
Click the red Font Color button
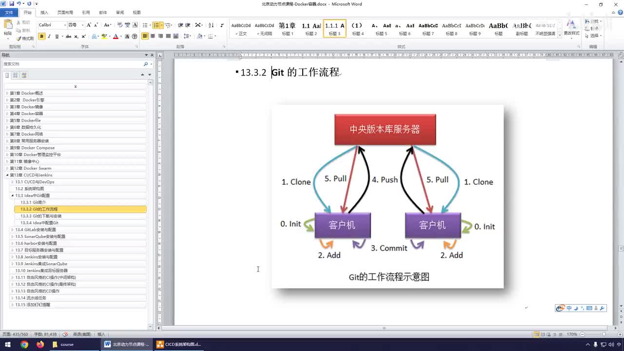[117, 36]
